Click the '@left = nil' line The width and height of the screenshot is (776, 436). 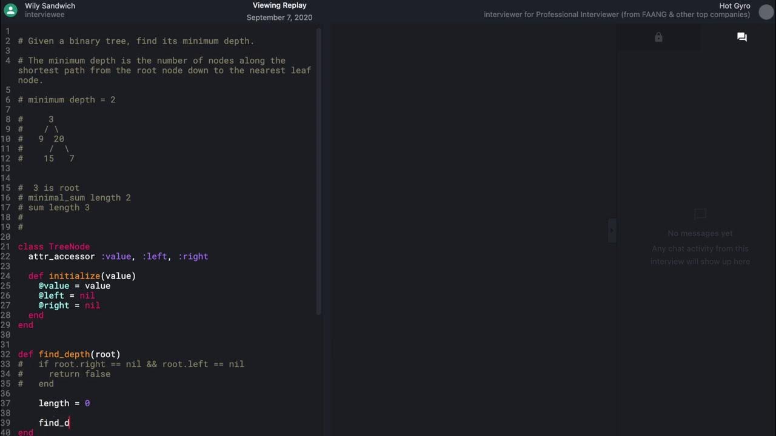67,296
